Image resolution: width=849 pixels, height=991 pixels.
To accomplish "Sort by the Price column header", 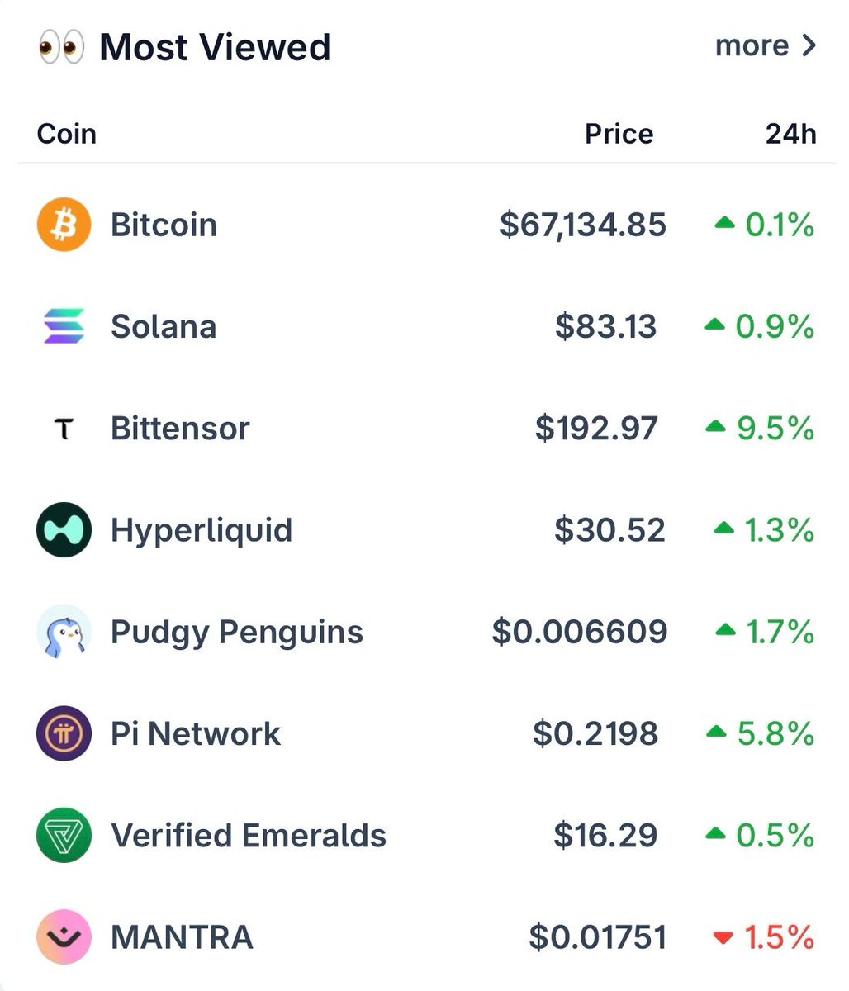I will [619, 134].
